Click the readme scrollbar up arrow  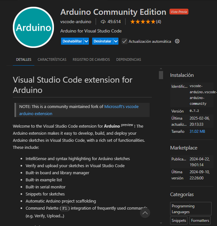(x=161, y=68)
